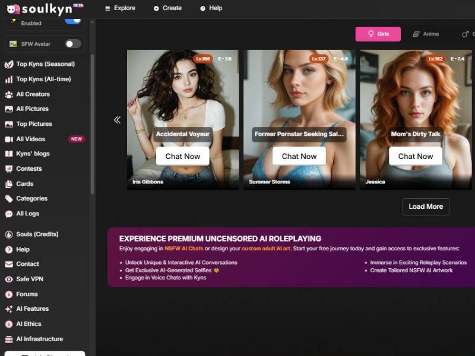The width and height of the screenshot is (475, 356).
Task: Turn off the Enabled switch in sidebar
Action: click(73, 21)
